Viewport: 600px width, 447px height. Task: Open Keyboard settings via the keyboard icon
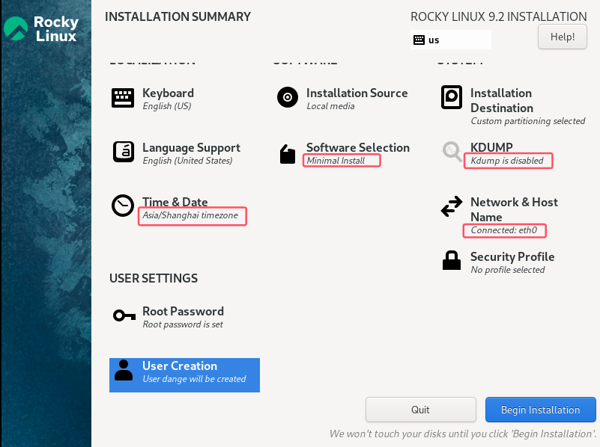[x=122, y=98]
